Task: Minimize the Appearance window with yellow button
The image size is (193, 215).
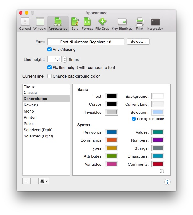Action: click(27, 13)
